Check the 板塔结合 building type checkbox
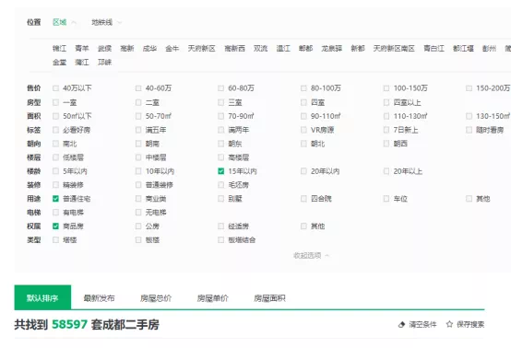511x348 pixels. pos(221,239)
